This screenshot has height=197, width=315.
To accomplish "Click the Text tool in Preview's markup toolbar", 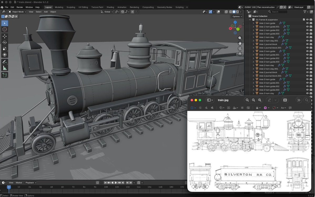I will tap(228, 108).
